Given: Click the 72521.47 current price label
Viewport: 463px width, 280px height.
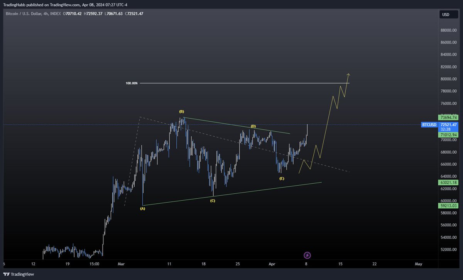Looking at the screenshot, I should click(x=448, y=125).
